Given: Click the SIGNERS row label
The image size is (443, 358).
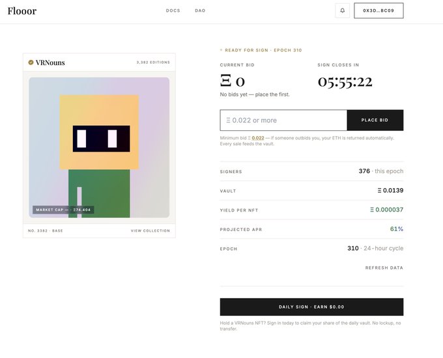Looking at the screenshot, I should point(231,172).
